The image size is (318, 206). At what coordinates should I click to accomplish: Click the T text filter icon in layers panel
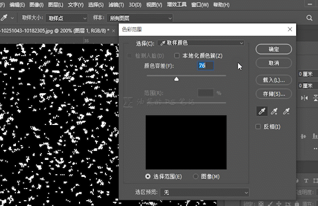pyautogui.click(x=306, y=181)
